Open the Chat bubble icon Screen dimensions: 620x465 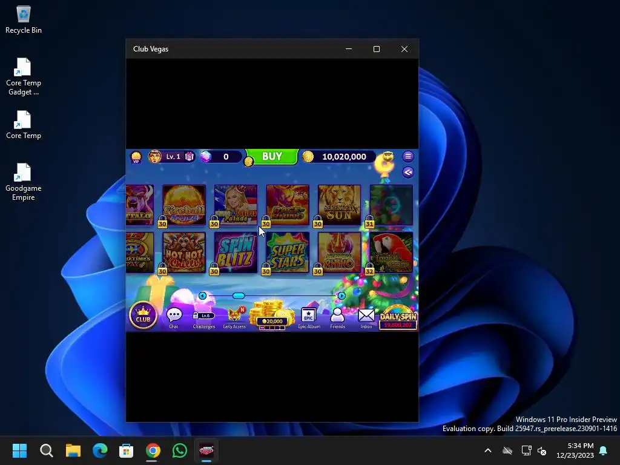[x=174, y=317]
